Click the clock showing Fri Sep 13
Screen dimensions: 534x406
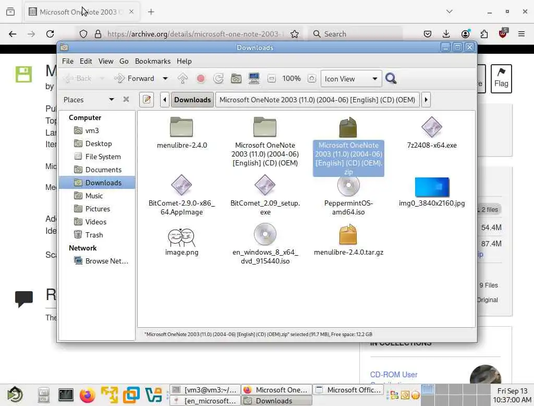click(512, 395)
